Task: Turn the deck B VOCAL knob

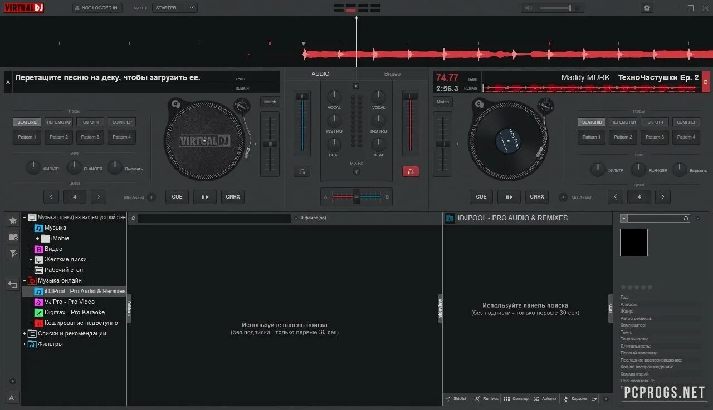Action: click(x=379, y=97)
